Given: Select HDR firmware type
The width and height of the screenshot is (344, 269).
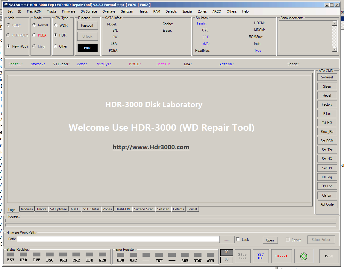Looking at the screenshot, I should 56,35.
